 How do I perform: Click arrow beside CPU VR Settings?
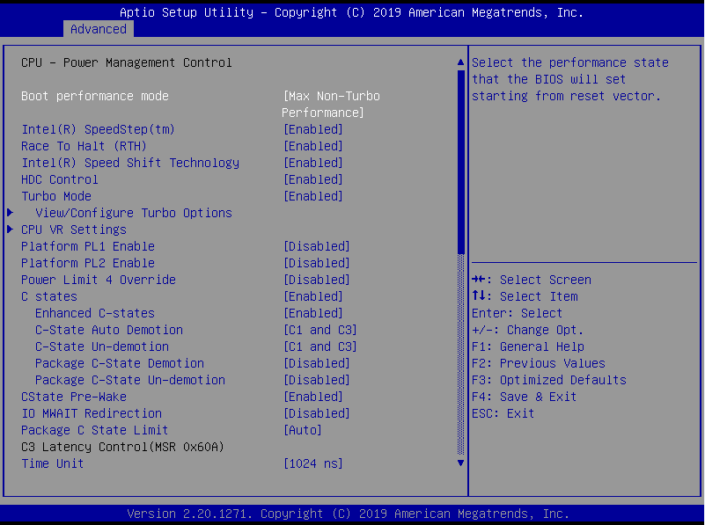[11, 230]
